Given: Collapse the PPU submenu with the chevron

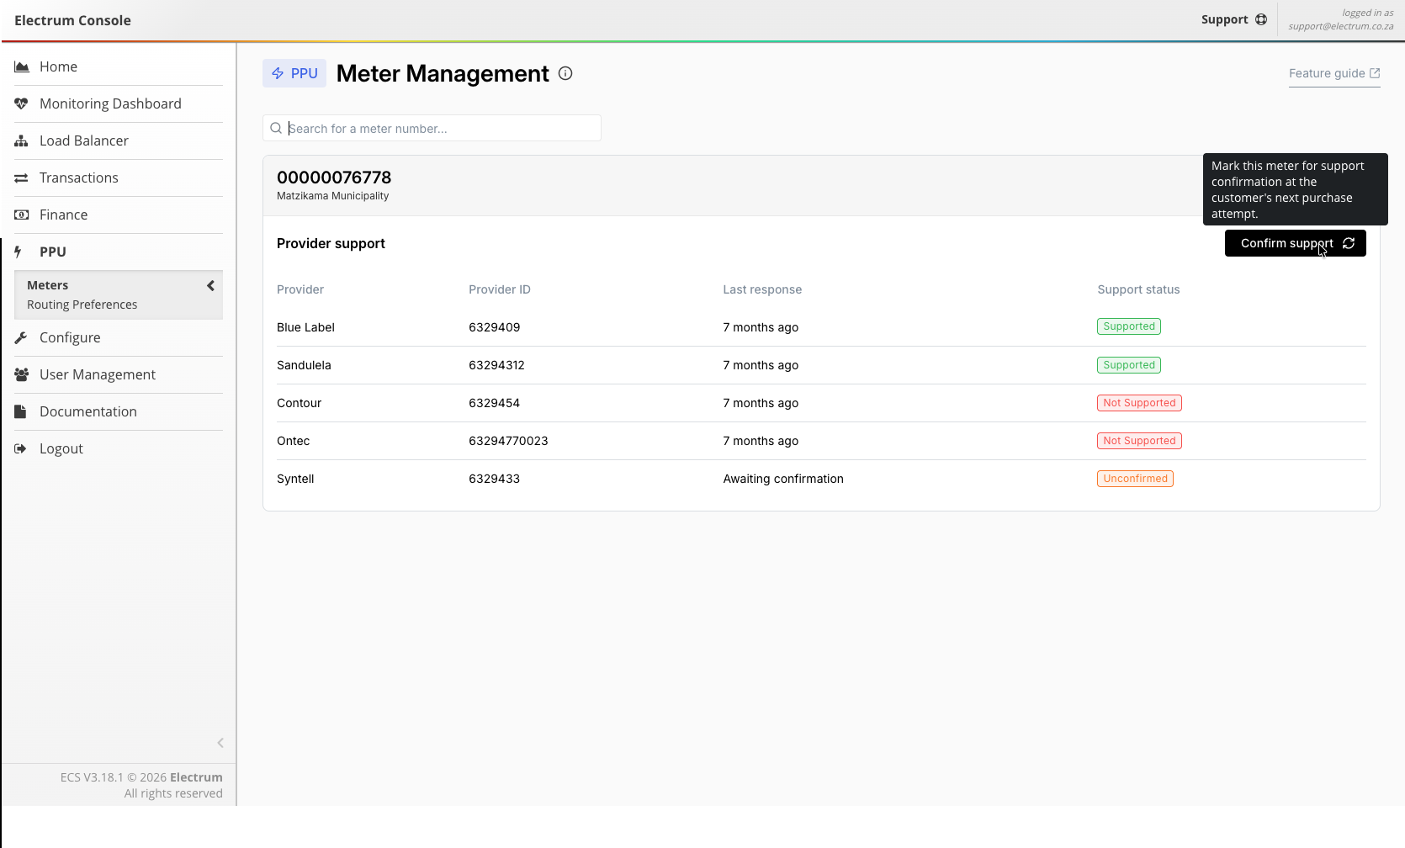Looking at the screenshot, I should coord(210,286).
